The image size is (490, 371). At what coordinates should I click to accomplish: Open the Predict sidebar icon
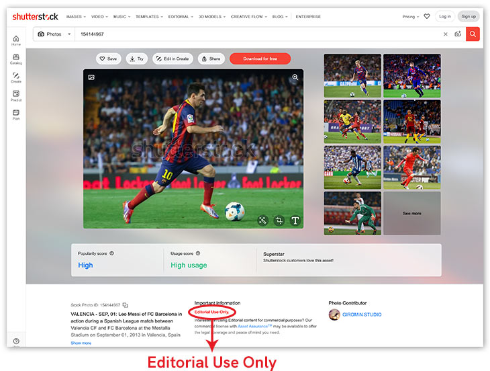point(16,96)
